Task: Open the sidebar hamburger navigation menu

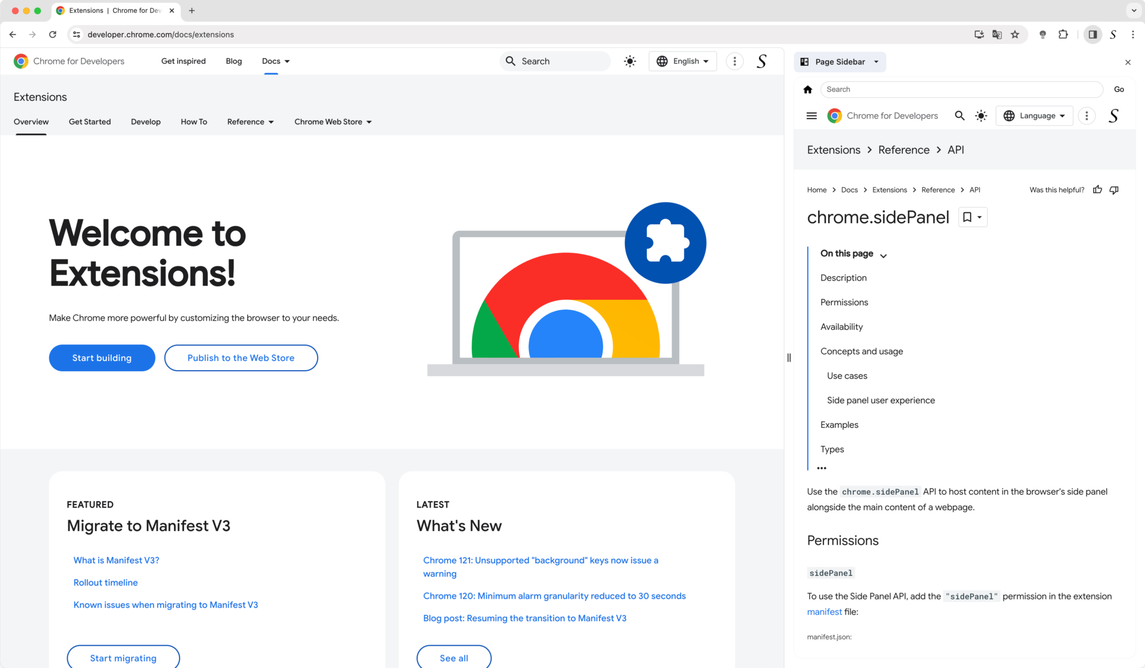Action: [x=811, y=116]
